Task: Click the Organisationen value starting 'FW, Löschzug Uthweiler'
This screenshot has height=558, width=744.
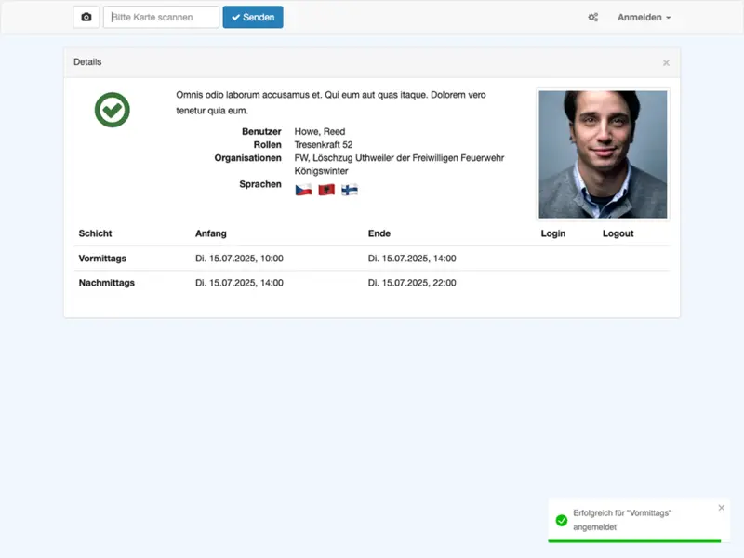Action: tap(399, 165)
